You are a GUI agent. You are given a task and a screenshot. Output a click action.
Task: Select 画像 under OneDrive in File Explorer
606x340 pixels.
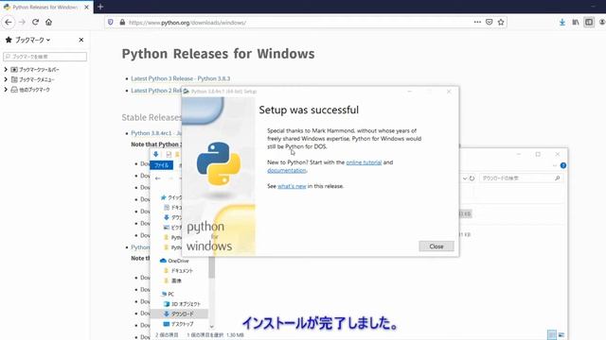pyautogui.click(x=172, y=280)
